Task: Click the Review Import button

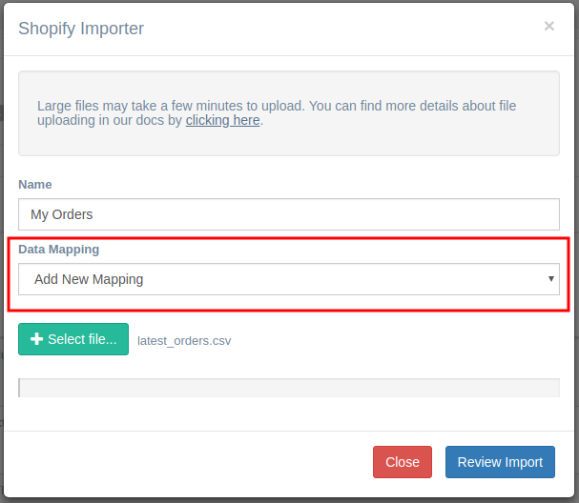Action: [500, 462]
